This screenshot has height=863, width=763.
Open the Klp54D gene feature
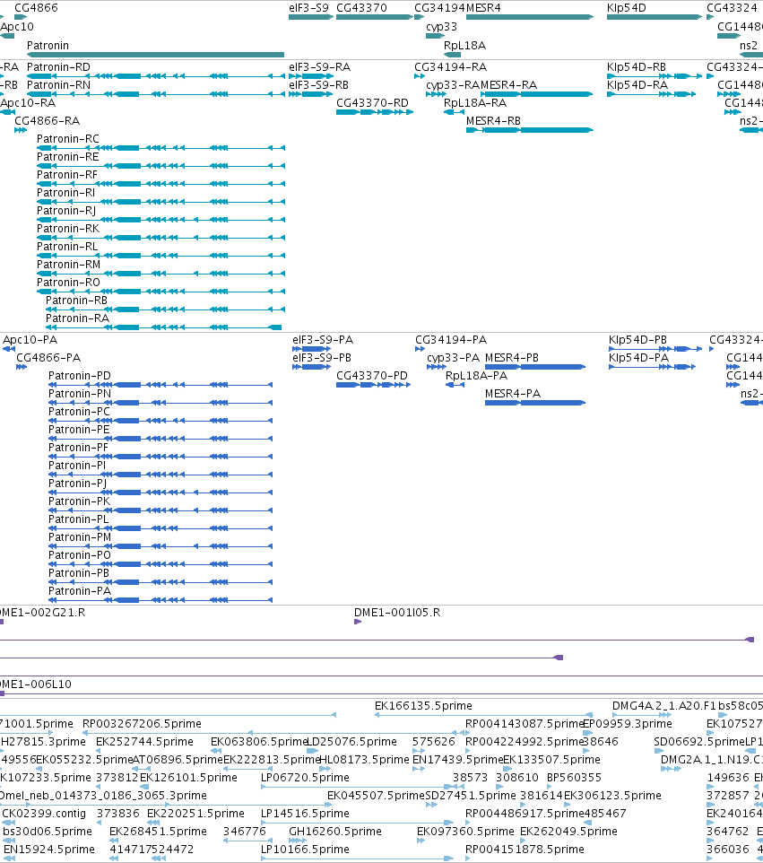pyautogui.click(x=655, y=17)
